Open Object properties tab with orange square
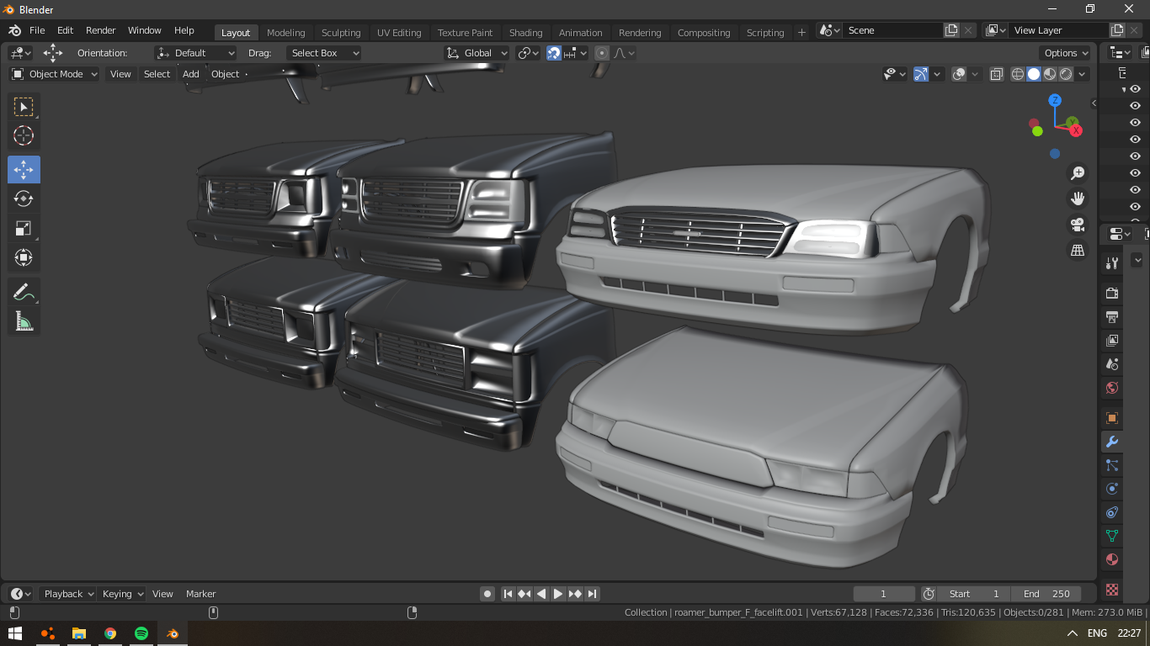The height and width of the screenshot is (646, 1150). coord(1112,418)
